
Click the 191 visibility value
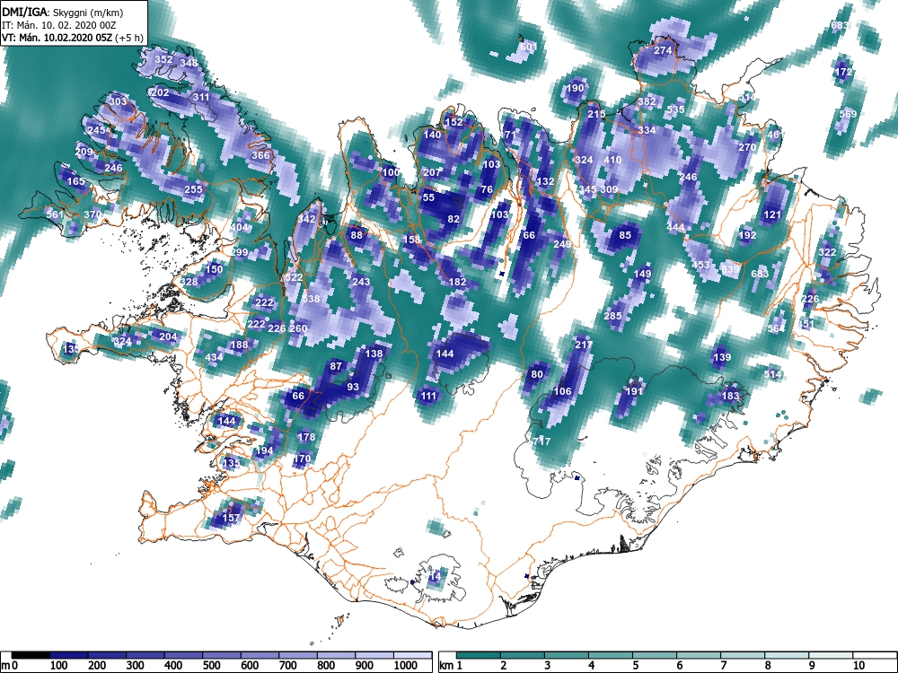coord(633,391)
